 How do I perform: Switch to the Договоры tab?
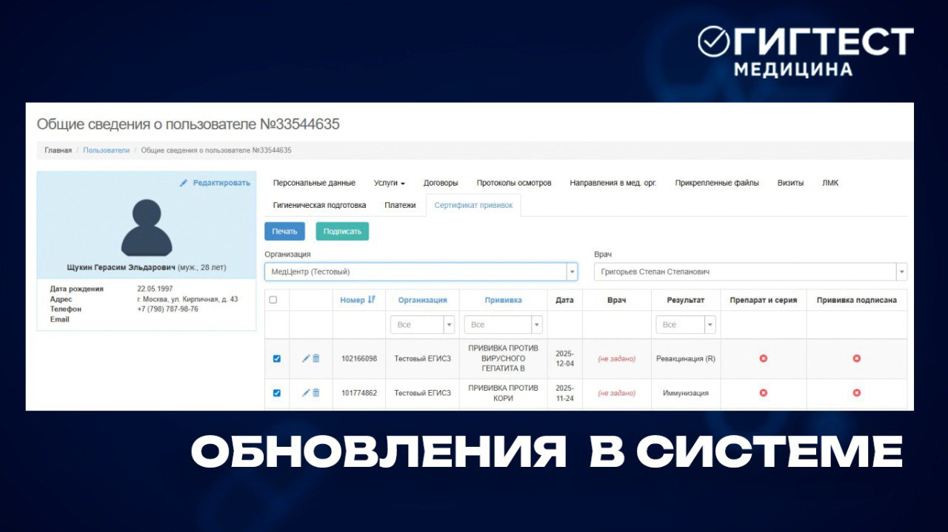pos(442,182)
